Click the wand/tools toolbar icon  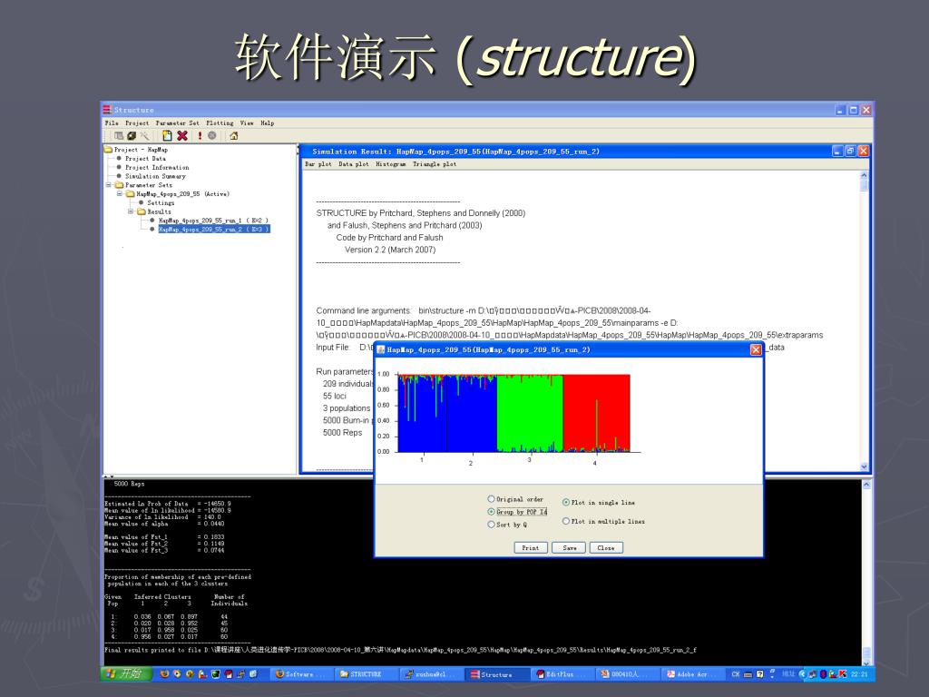144,136
